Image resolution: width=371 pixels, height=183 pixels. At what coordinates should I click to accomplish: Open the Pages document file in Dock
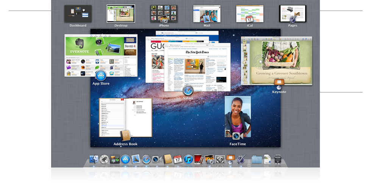(267, 159)
